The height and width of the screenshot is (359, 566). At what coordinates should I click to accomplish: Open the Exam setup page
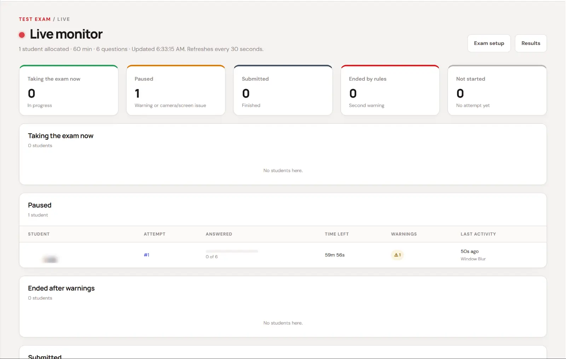[x=489, y=43]
